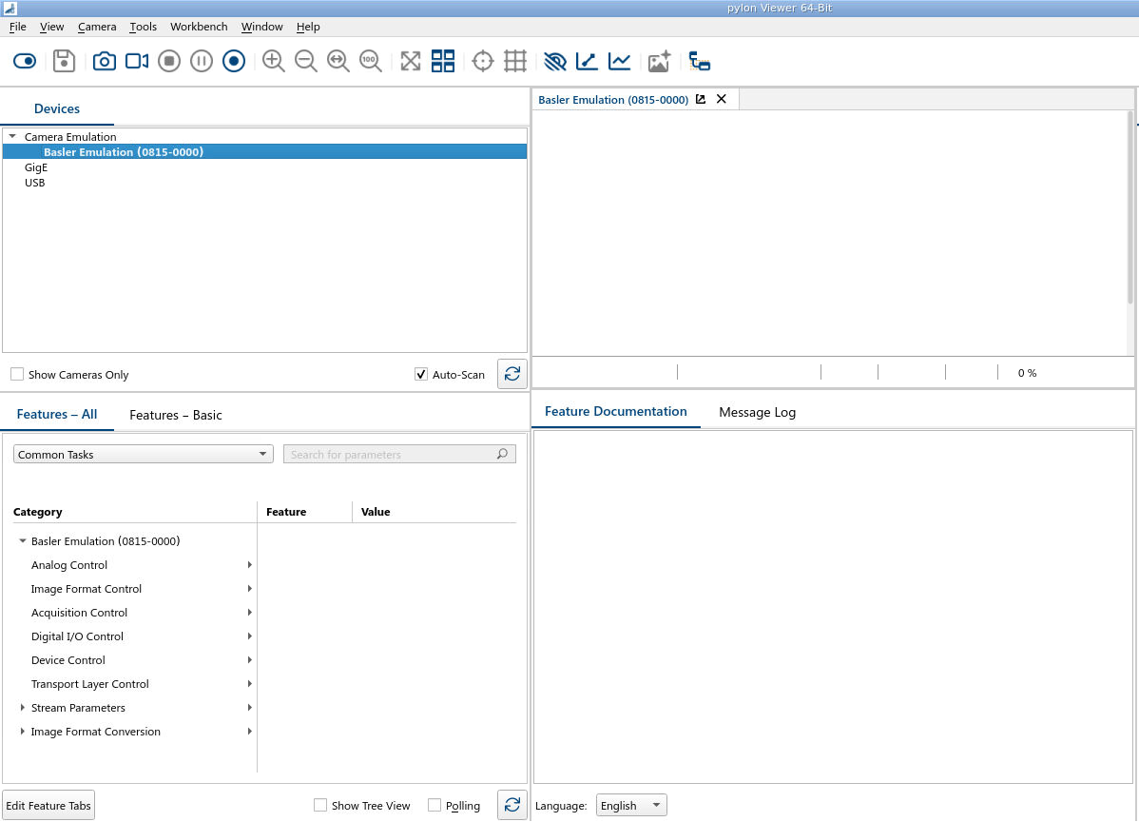Image resolution: width=1139 pixels, height=822 pixels.
Task: Open the Tools menu
Action: point(144,27)
